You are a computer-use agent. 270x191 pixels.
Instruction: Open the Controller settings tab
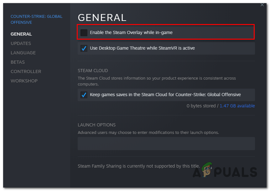(x=26, y=71)
